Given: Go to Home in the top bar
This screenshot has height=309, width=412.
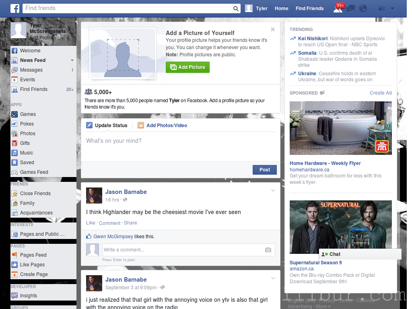Looking at the screenshot, I should click(x=281, y=8).
